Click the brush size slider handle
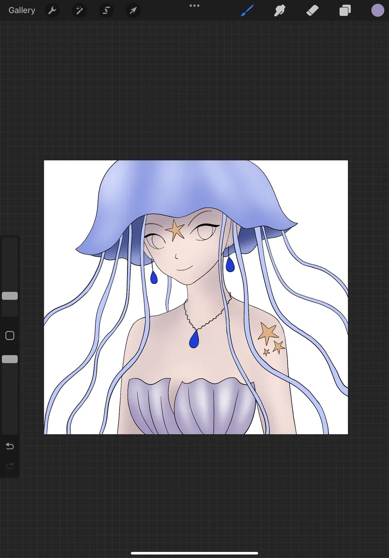This screenshot has width=389, height=558. click(10, 296)
